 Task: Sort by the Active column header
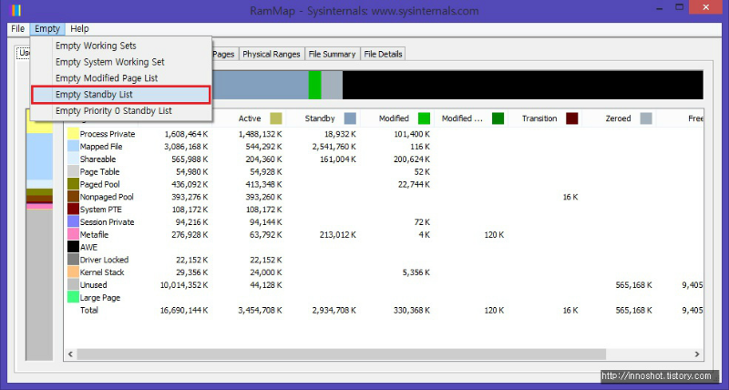pyautogui.click(x=250, y=118)
